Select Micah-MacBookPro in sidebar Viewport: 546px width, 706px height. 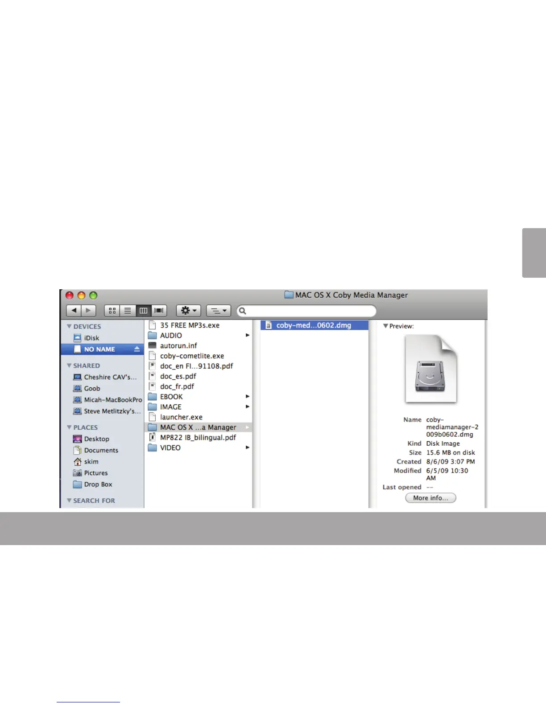[x=103, y=400]
